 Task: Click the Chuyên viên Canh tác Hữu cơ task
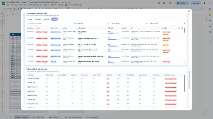[88, 38]
